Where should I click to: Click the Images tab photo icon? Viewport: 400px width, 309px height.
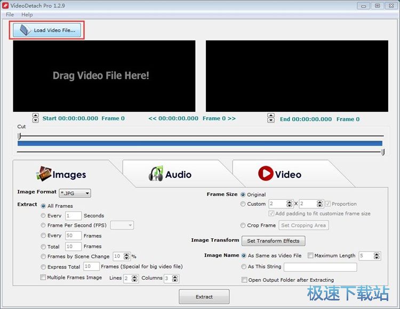point(44,174)
